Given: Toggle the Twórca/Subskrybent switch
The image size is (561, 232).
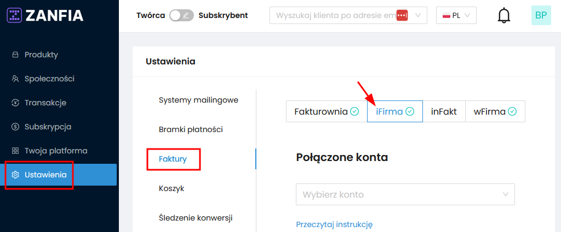Looking at the screenshot, I should pyautogui.click(x=181, y=15).
